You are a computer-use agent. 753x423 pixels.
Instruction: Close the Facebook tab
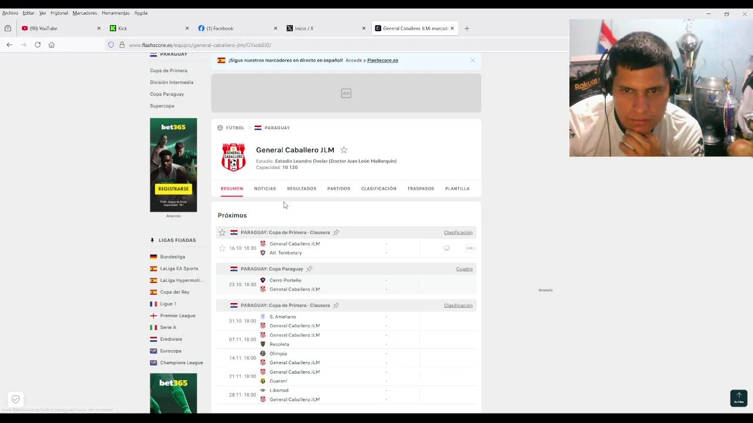tap(275, 28)
